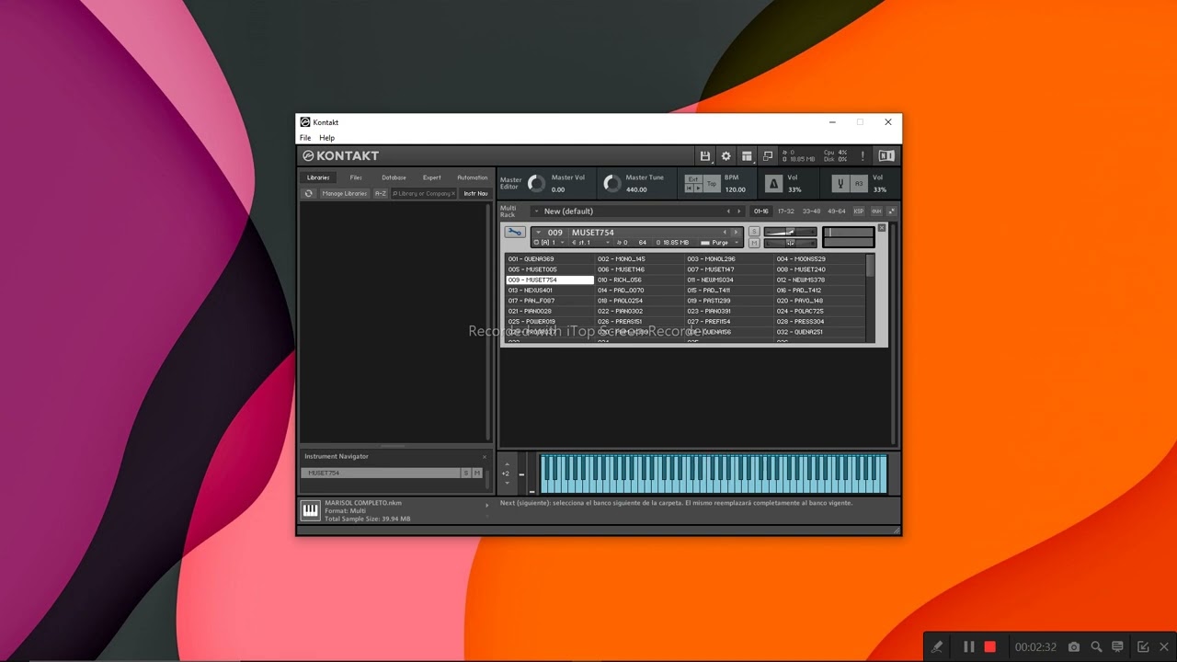This screenshot has height=662, width=1177.
Task: Open A3 reference tone selector
Action: (859, 184)
